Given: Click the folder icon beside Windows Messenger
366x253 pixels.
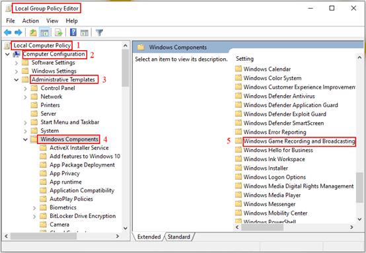Looking at the screenshot, I should [x=238, y=203].
